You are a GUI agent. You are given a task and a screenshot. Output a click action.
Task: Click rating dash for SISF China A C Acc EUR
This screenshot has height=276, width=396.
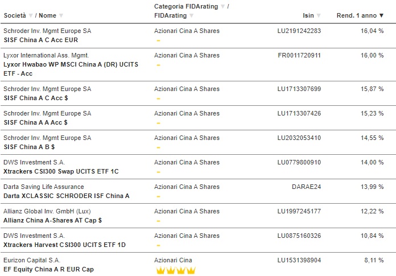coord(158,40)
